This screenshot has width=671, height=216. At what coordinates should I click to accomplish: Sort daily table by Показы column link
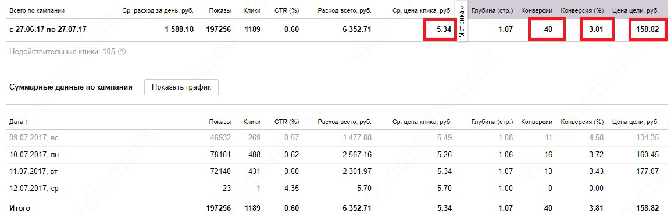pos(220,122)
